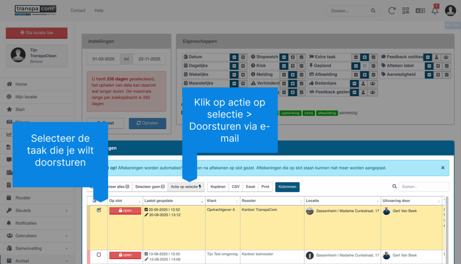Open Notificaties in the sidebar
The height and width of the screenshot is (264, 461).
coord(26,223)
